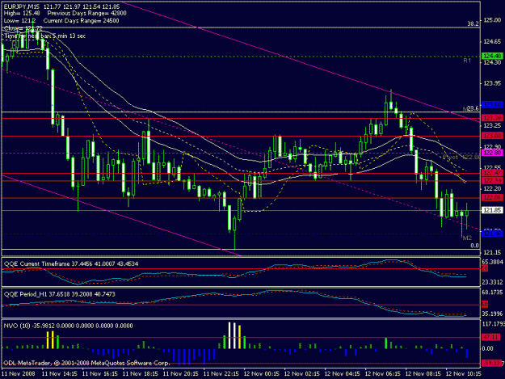Click the EURJPY,M15 chart title text
505x379 pixels.
coord(23,6)
